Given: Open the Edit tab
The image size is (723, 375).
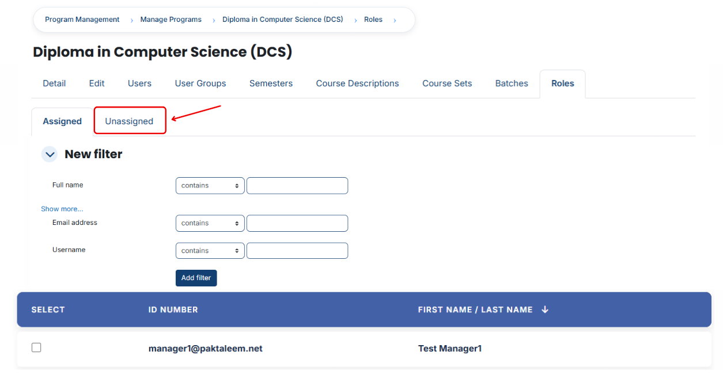Looking at the screenshot, I should click(97, 83).
